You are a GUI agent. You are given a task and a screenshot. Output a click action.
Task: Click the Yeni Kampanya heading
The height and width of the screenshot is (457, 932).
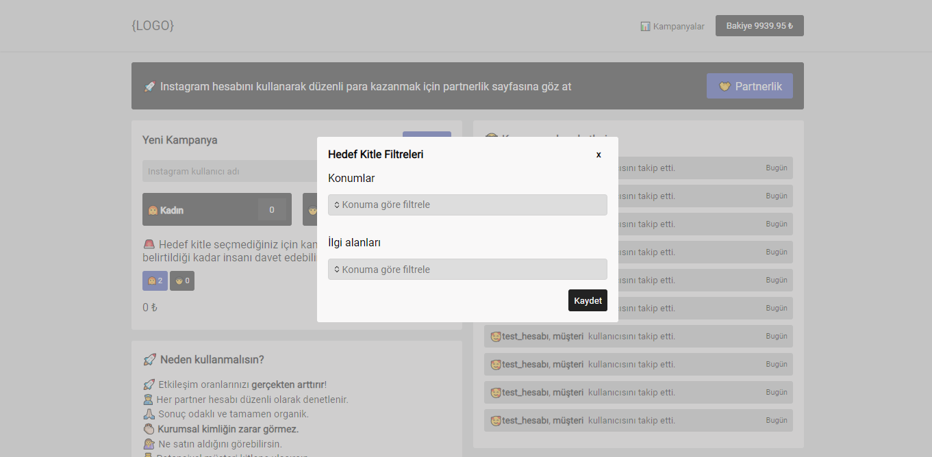(180, 140)
